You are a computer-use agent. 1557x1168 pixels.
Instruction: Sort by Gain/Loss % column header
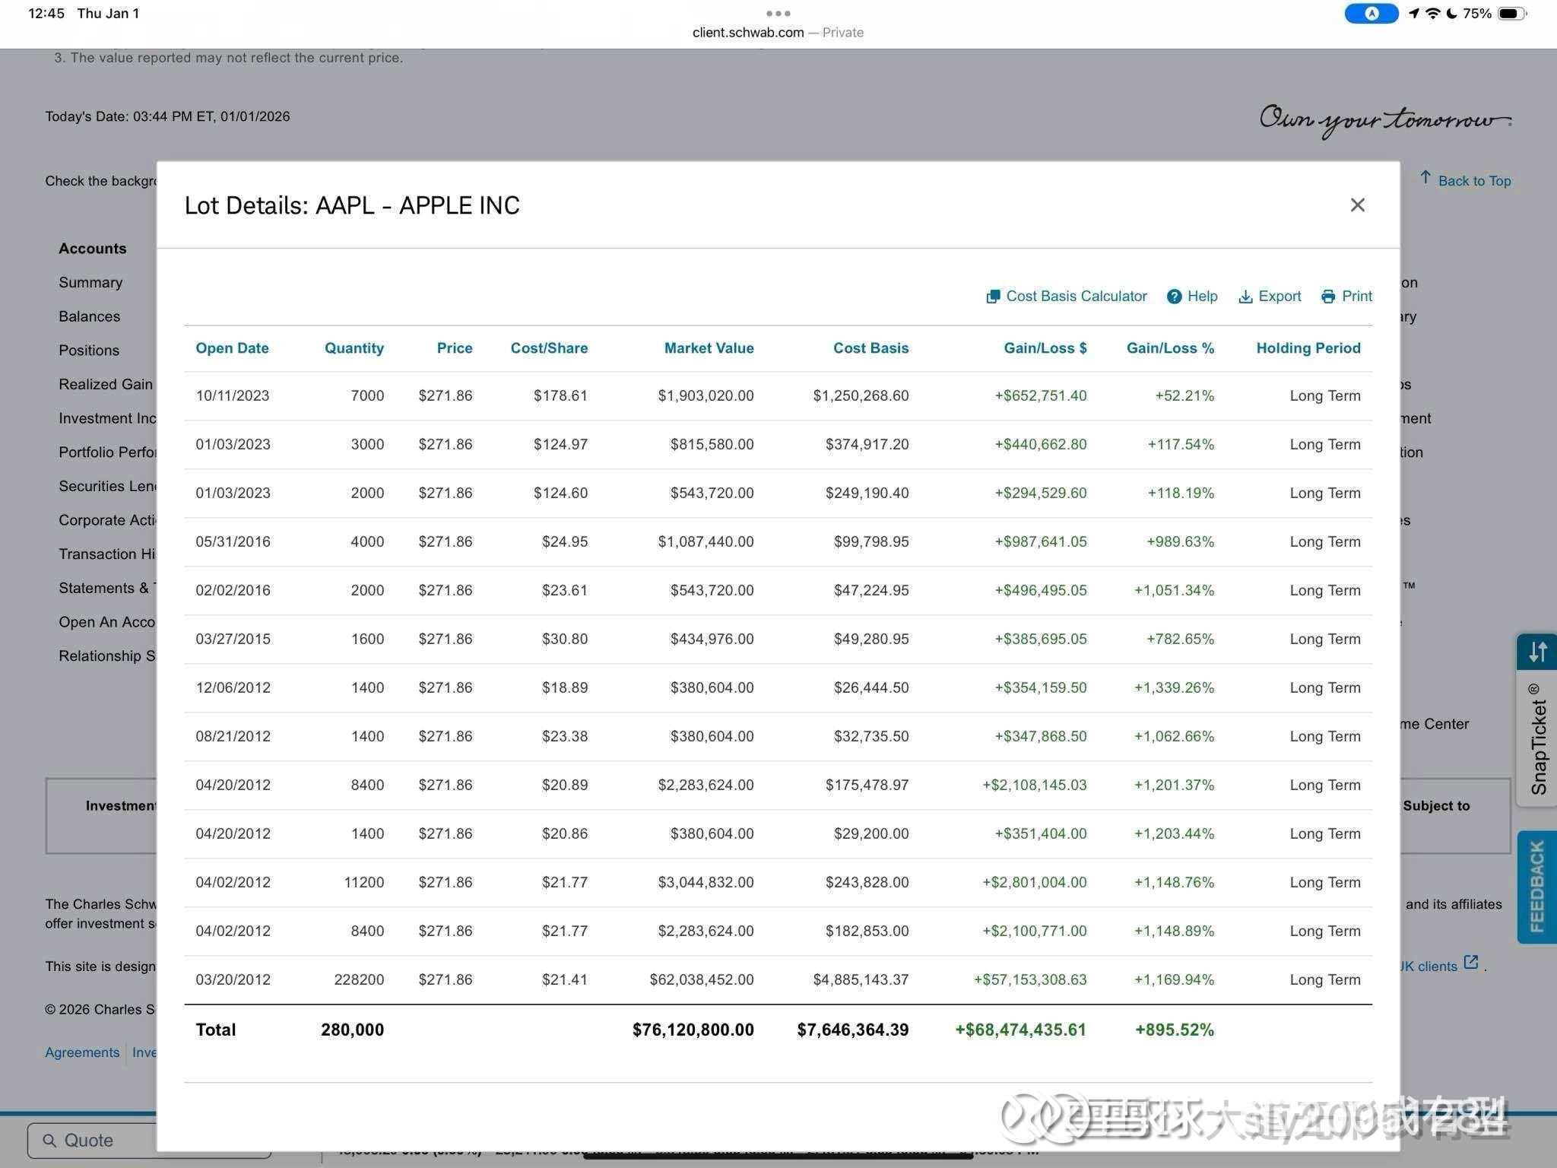(1169, 348)
